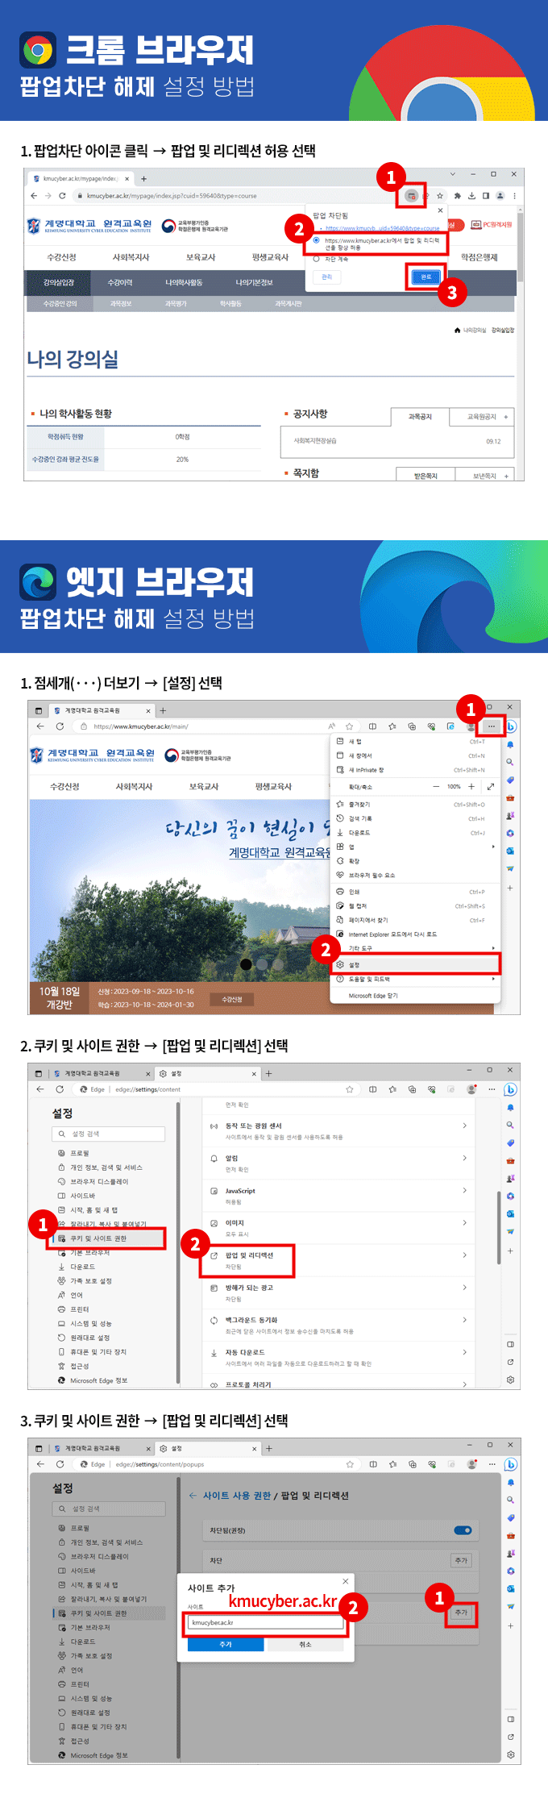Open the 수강이력 menu item
This screenshot has height=1798, width=548.
pos(120,283)
